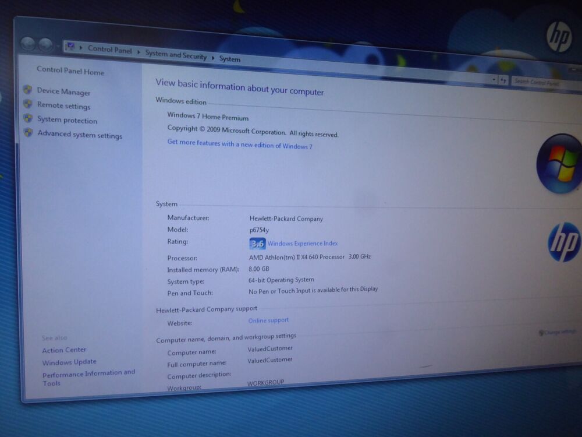Click the Copyright 2009 Microsoft Corporation text
Image resolution: width=582 pixels, height=437 pixels.
click(x=253, y=131)
